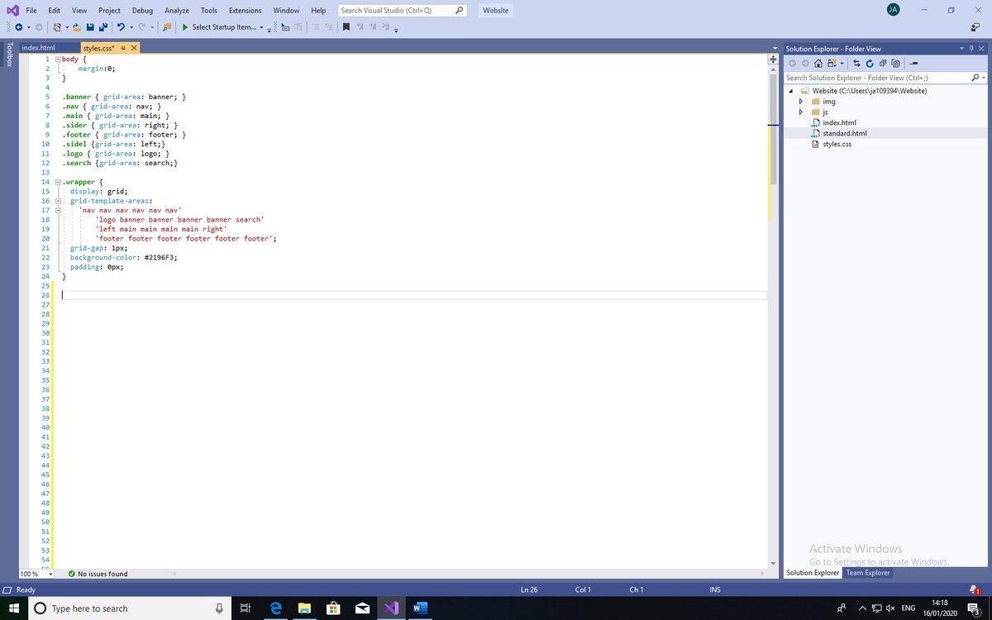Click the No issues found indicator
Viewport: 992px width, 620px height.
tap(97, 574)
